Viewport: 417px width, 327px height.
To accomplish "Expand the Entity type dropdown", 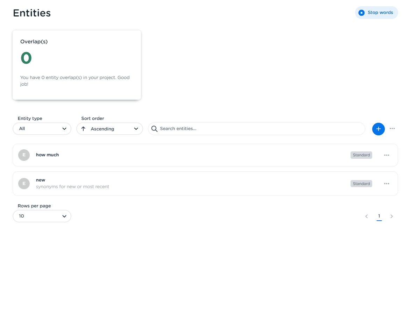I will (42, 129).
